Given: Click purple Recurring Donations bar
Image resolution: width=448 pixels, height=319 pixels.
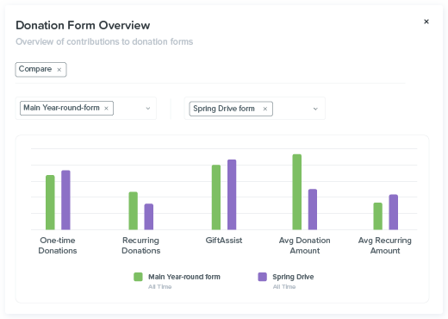Looking at the screenshot, I should (149, 216).
